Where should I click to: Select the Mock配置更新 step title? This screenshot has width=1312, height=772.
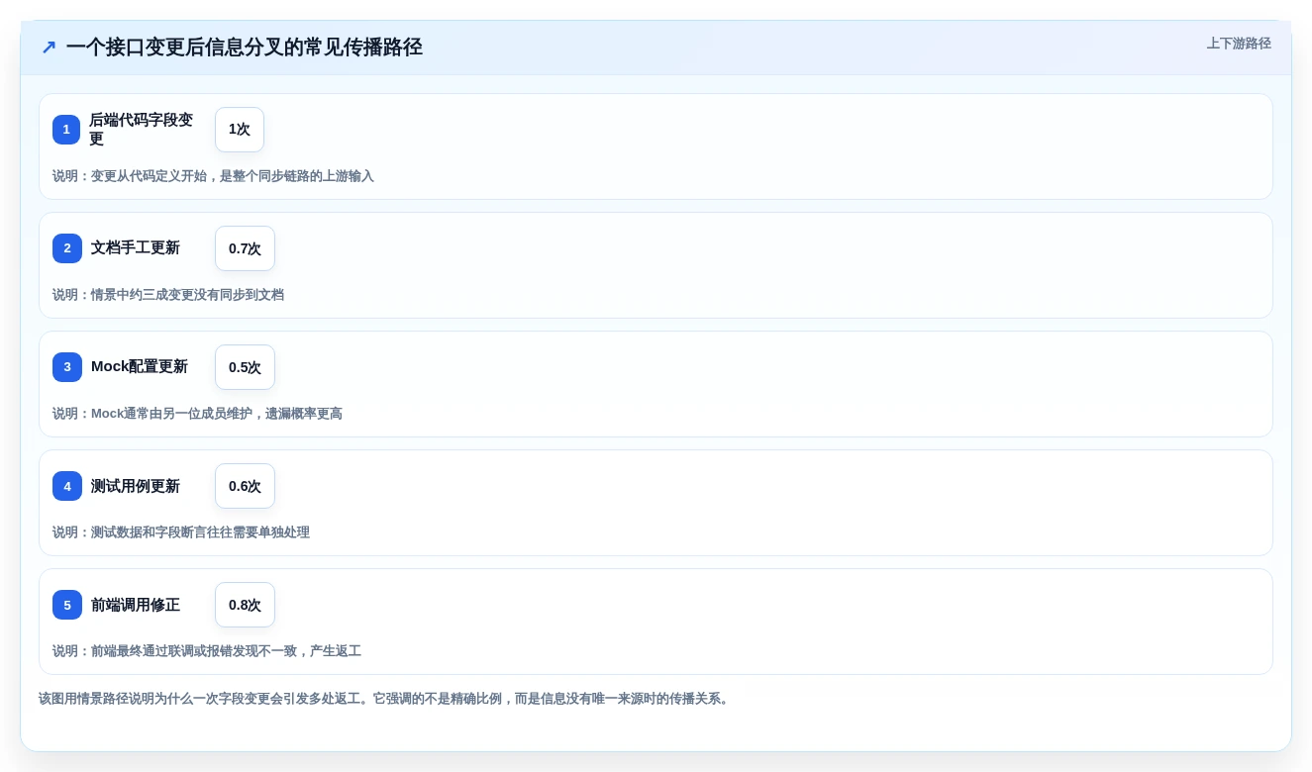(x=140, y=367)
